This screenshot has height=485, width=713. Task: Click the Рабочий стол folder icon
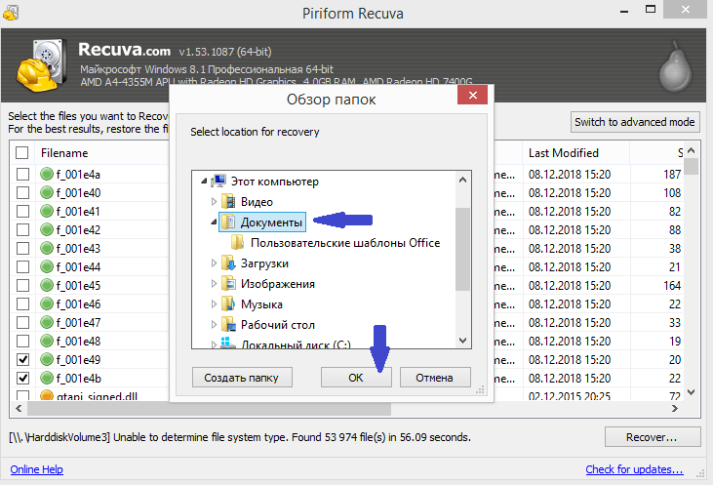(x=228, y=324)
